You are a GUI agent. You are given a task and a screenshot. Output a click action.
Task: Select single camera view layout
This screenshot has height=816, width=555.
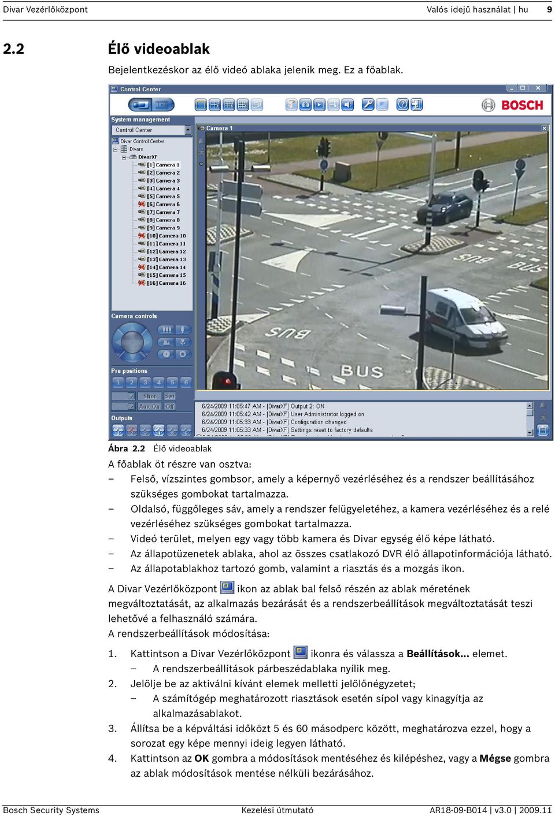[201, 105]
